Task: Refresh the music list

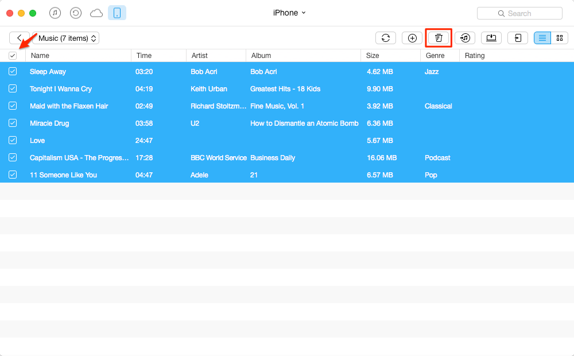Action: [386, 38]
